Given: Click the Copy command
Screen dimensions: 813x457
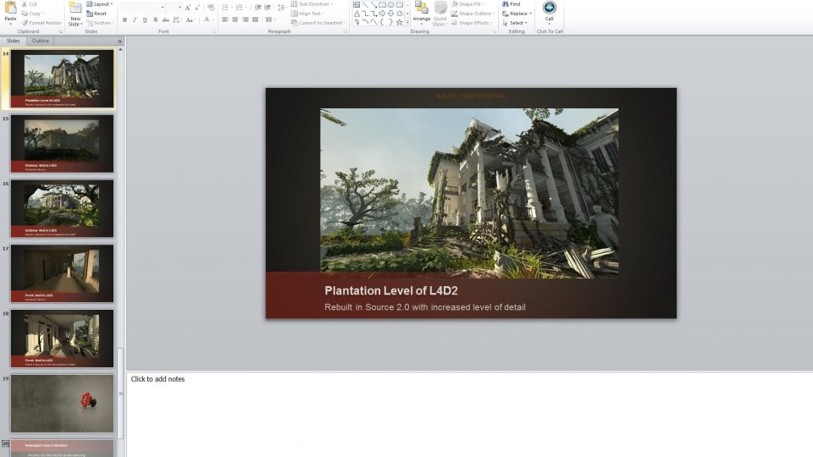Looking at the screenshot, I should coord(32,14).
